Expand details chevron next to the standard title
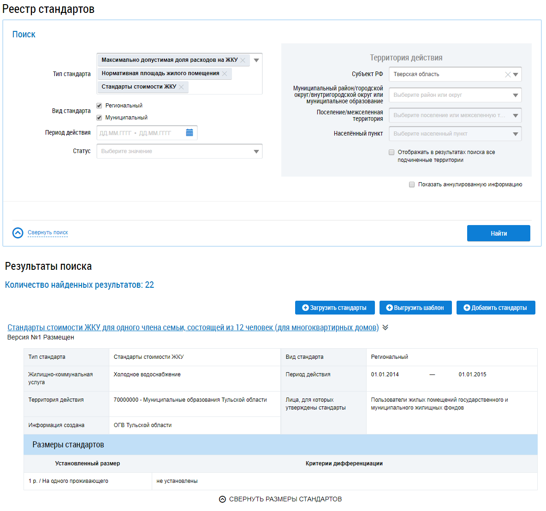 click(x=386, y=327)
